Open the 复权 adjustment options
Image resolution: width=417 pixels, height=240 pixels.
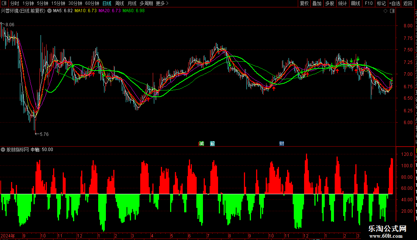(x=304, y=3)
